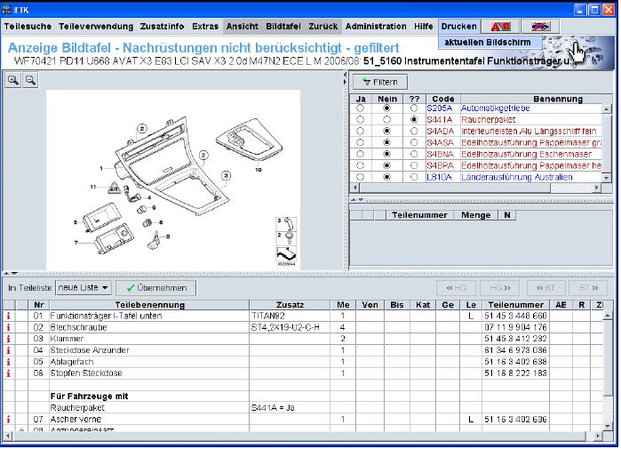
Task: Click the motorcycle icon button
Action: tap(541, 27)
